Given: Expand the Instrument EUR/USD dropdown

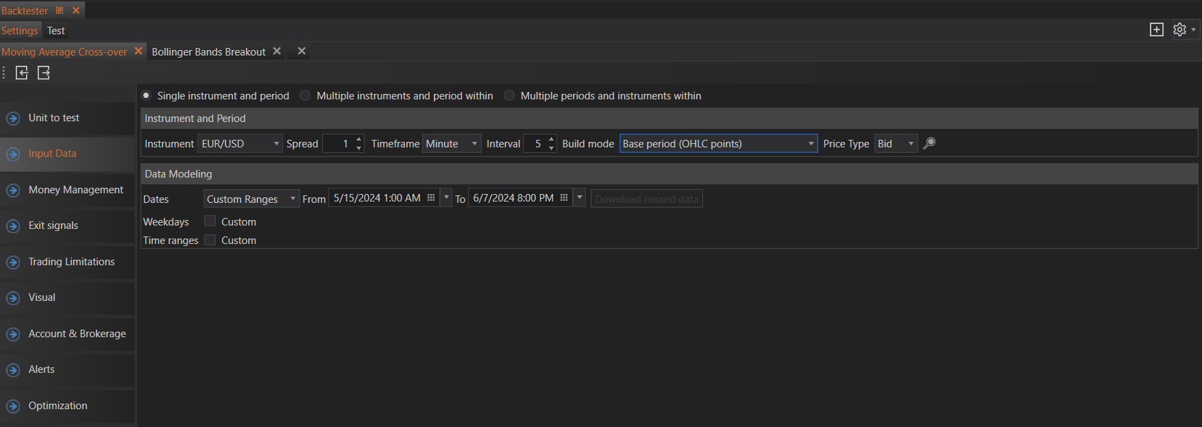Looking at the screenshot, I should tap(276, 144).
